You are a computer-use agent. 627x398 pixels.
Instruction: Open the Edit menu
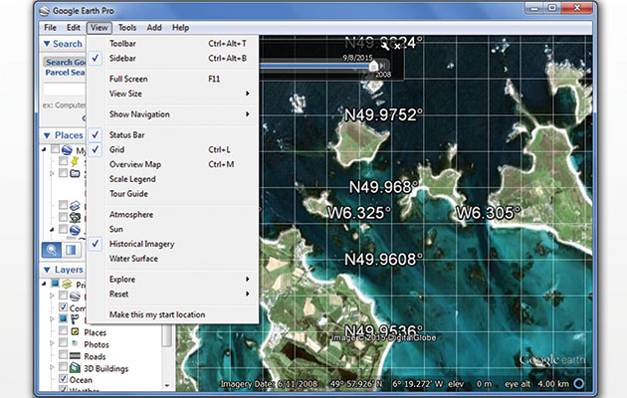74,28
